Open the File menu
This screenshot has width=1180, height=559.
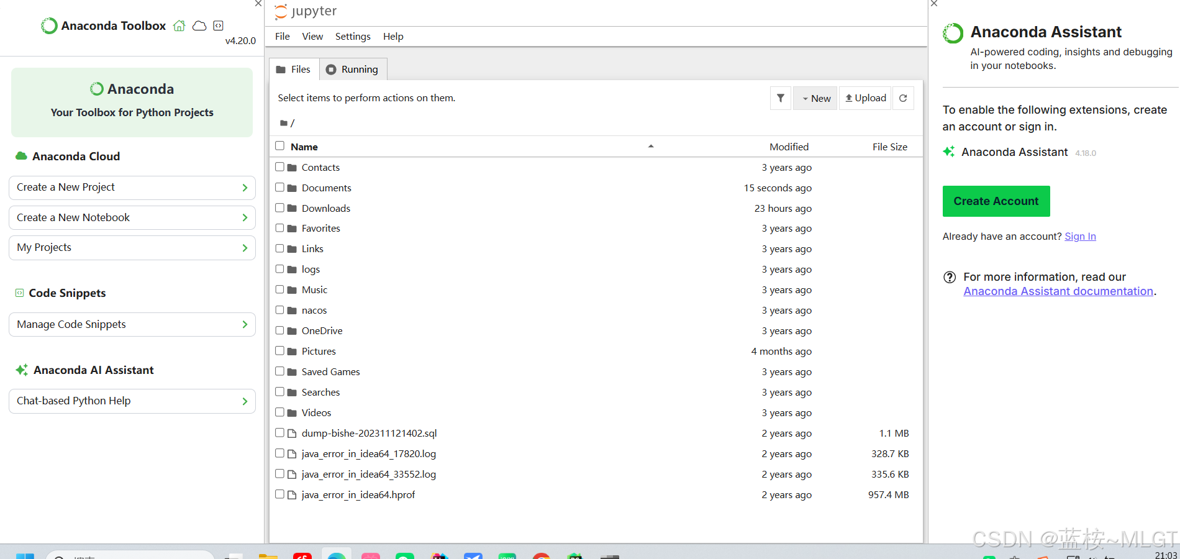(x=283, y=37)
